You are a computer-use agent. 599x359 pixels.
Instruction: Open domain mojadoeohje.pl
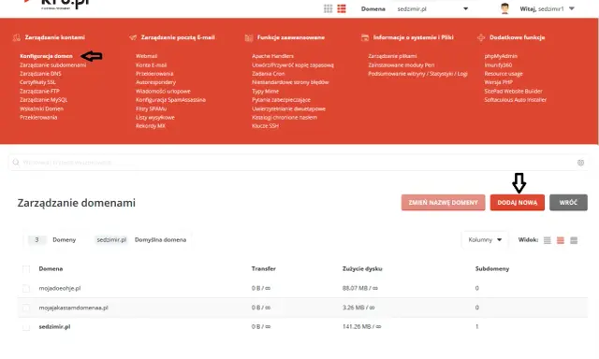[60, 289]
